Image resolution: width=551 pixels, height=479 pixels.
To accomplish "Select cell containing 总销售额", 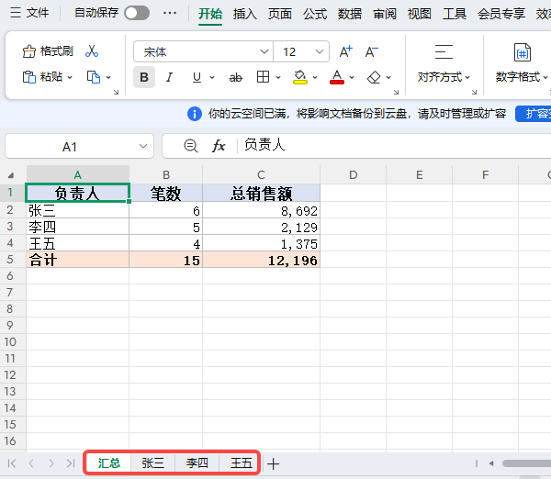I will (x=261, y=193).
